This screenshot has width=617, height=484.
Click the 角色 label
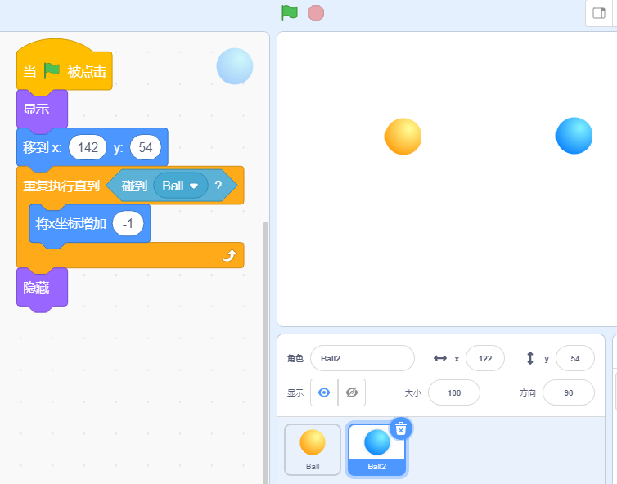click(295, 358)
